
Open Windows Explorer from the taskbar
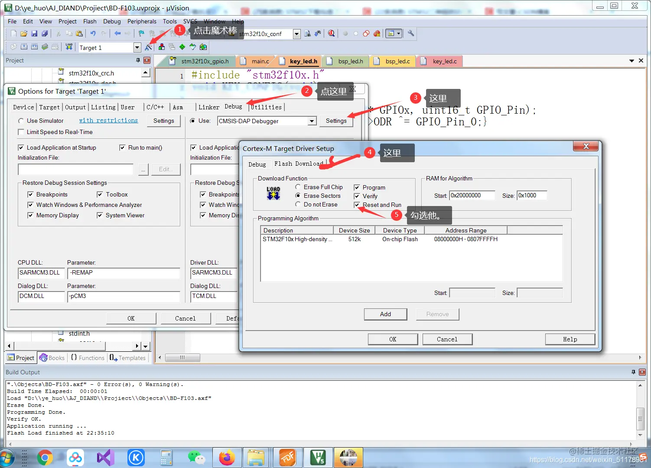coord(256,458)
